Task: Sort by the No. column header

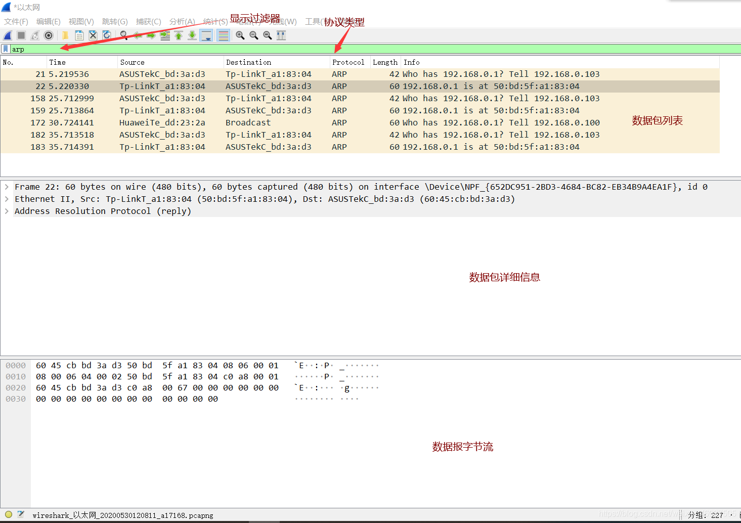Action: point(24,62)
